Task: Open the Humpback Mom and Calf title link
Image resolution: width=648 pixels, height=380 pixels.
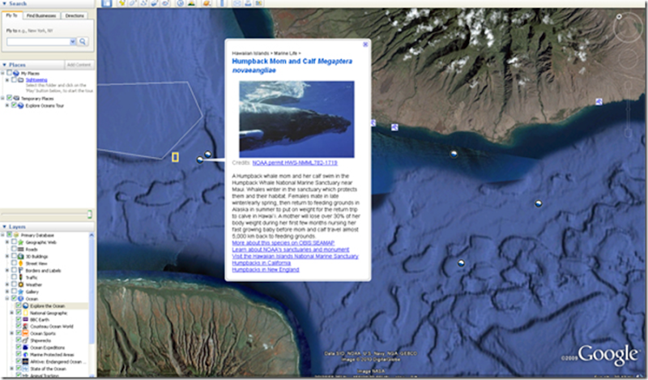Action: pyautogui.click(x=292, y=66)
